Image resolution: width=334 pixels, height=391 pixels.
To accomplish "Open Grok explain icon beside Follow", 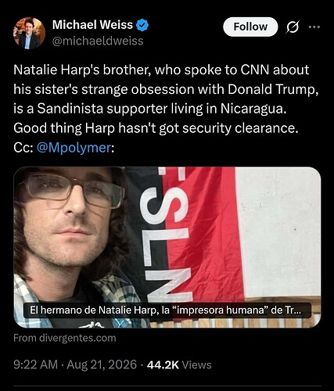I will [292, 27].
